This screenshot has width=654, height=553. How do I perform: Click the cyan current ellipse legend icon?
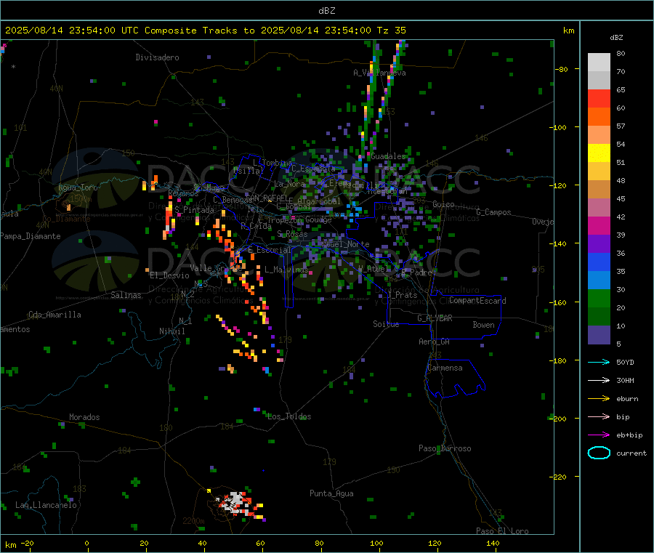(x=599, y=453)
